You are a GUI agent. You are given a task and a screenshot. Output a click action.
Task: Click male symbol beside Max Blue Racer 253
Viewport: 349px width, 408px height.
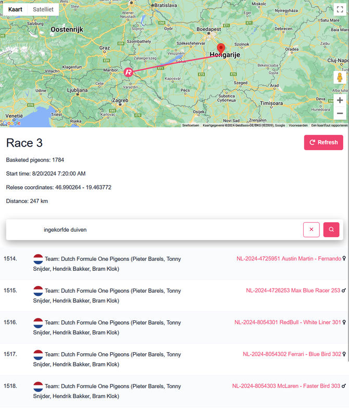click(x=344, y=290)
